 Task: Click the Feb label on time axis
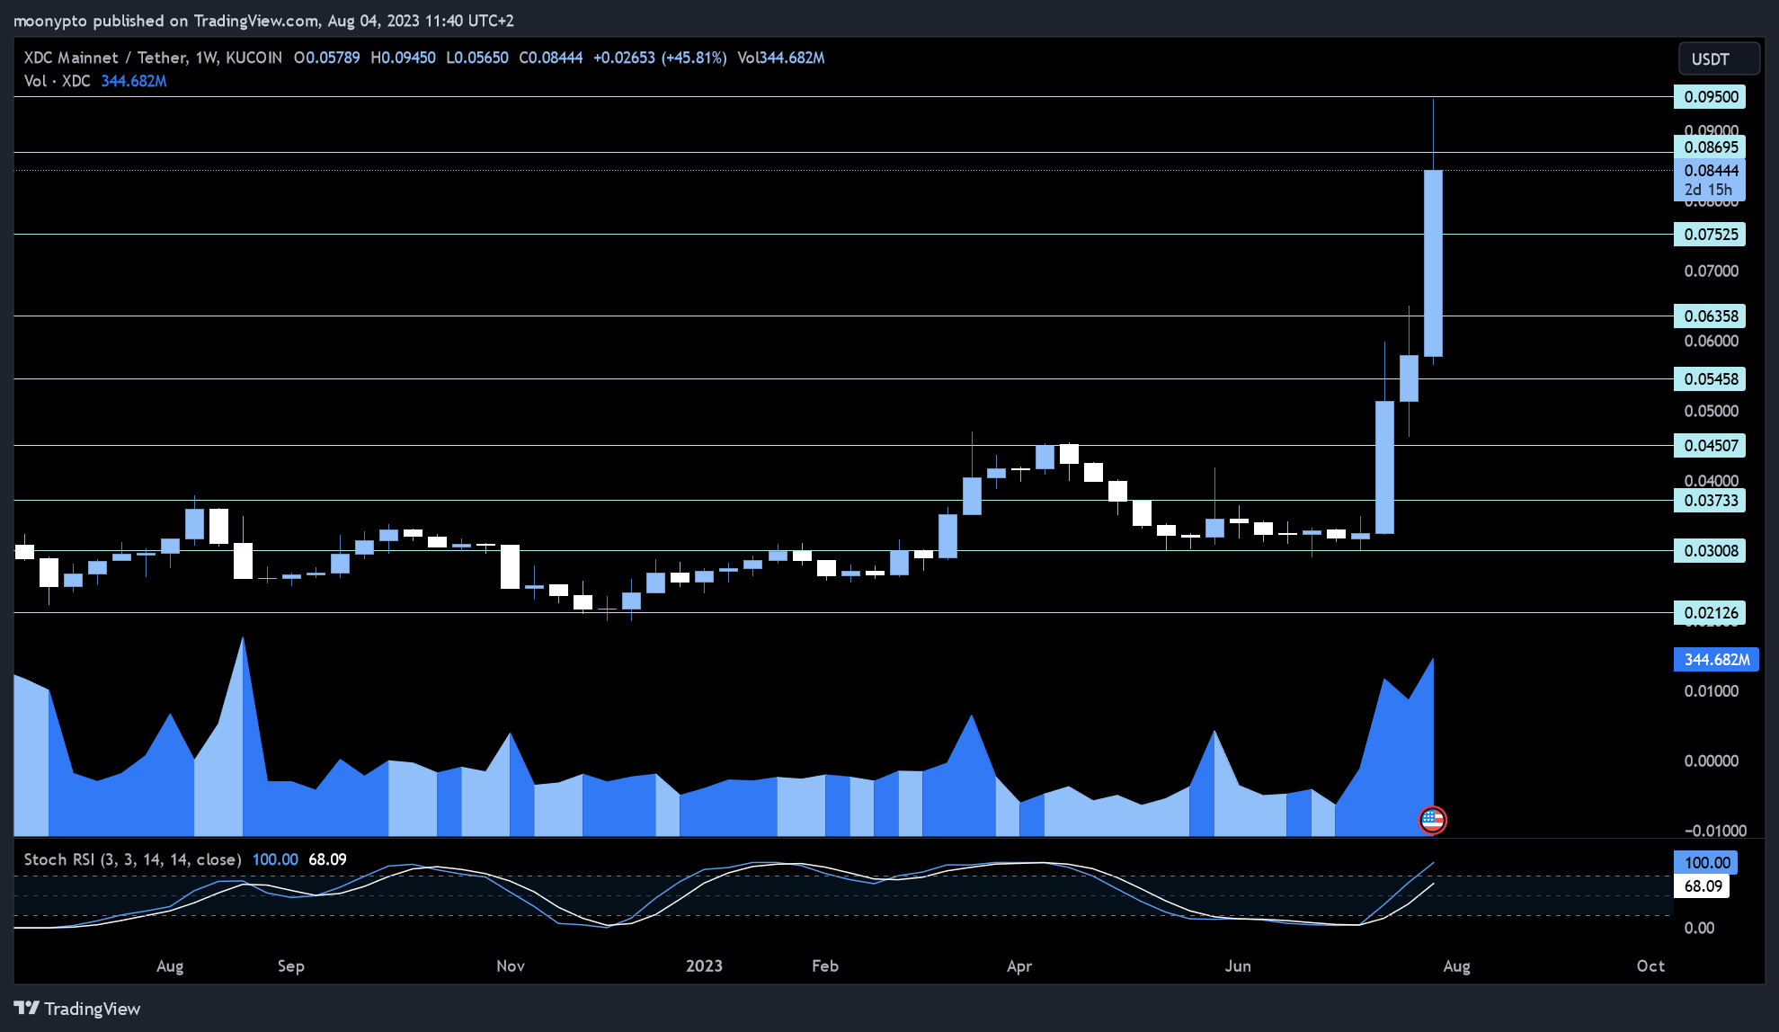point(825,966)
